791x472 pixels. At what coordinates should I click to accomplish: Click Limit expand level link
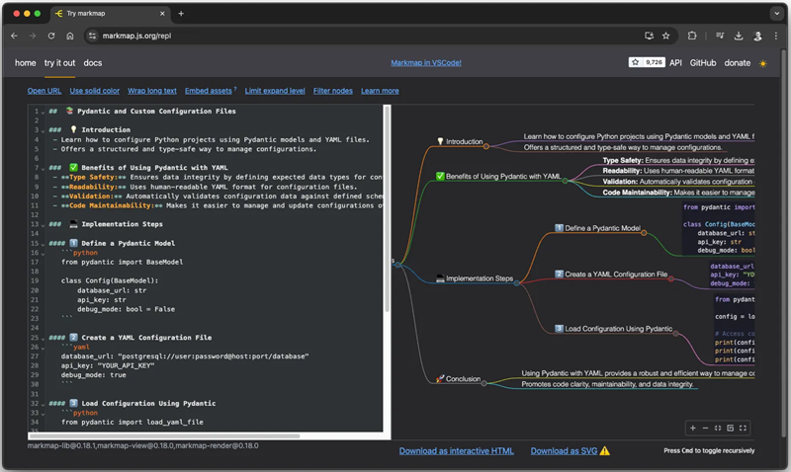point(275,91)
